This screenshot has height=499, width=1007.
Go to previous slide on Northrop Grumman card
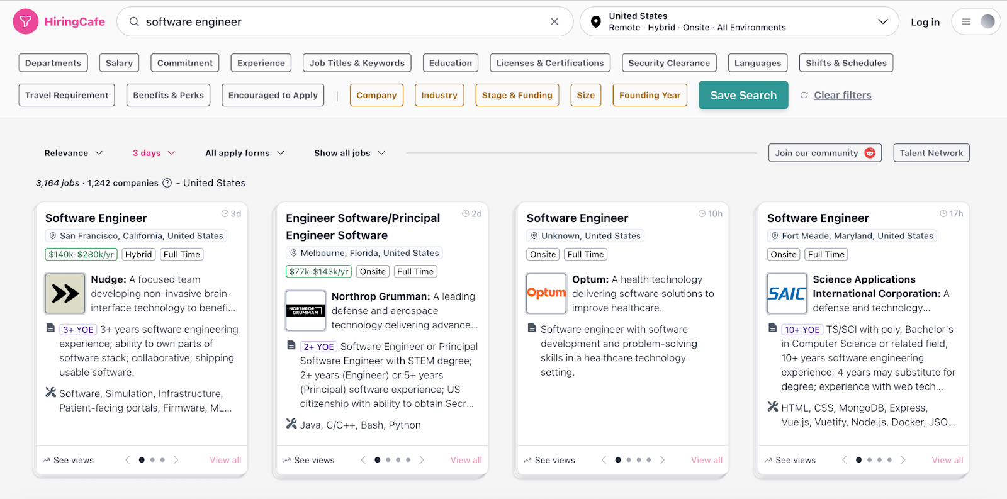pyautogui.click(x=363, y=460)
